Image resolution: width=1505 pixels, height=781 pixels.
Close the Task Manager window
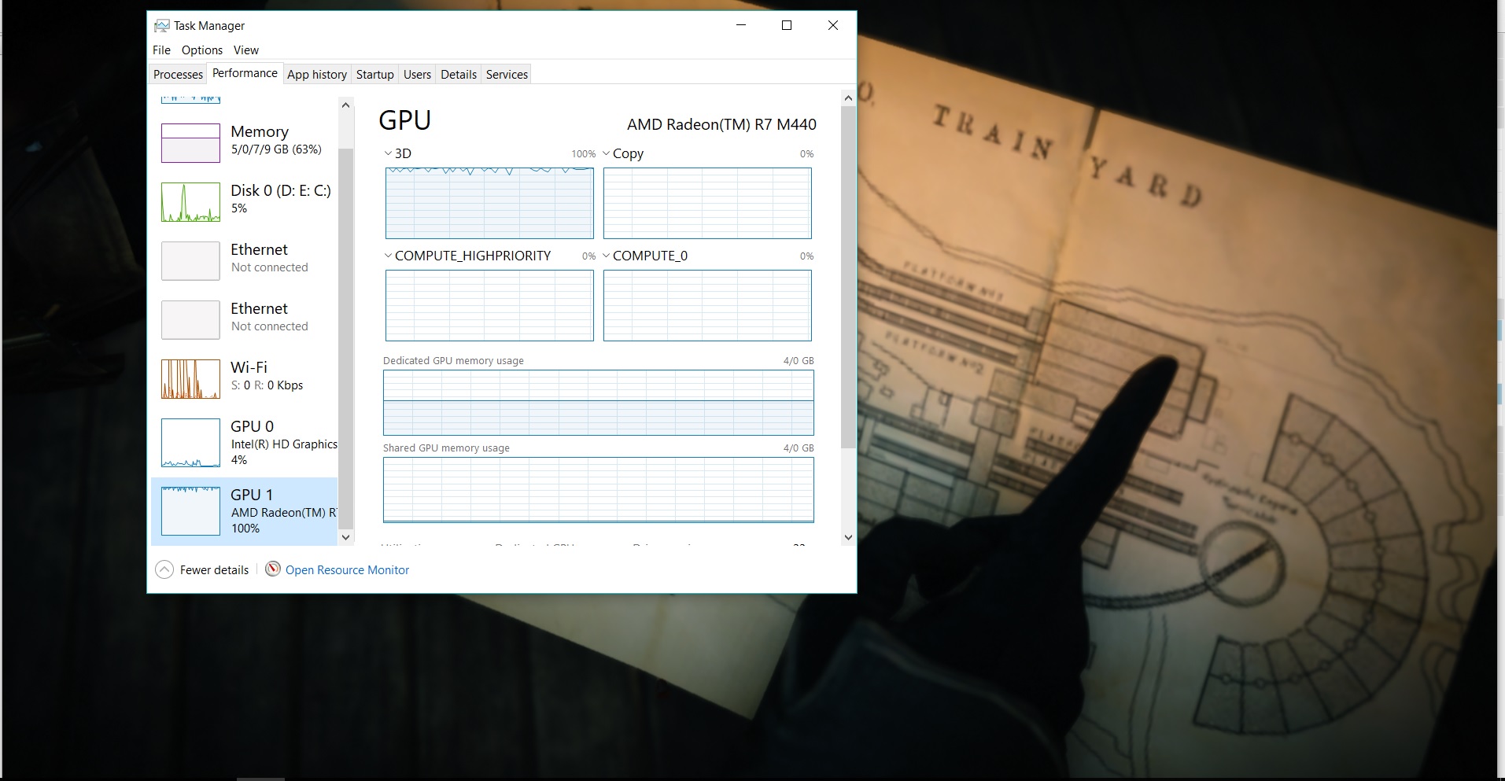pos(833,25)
